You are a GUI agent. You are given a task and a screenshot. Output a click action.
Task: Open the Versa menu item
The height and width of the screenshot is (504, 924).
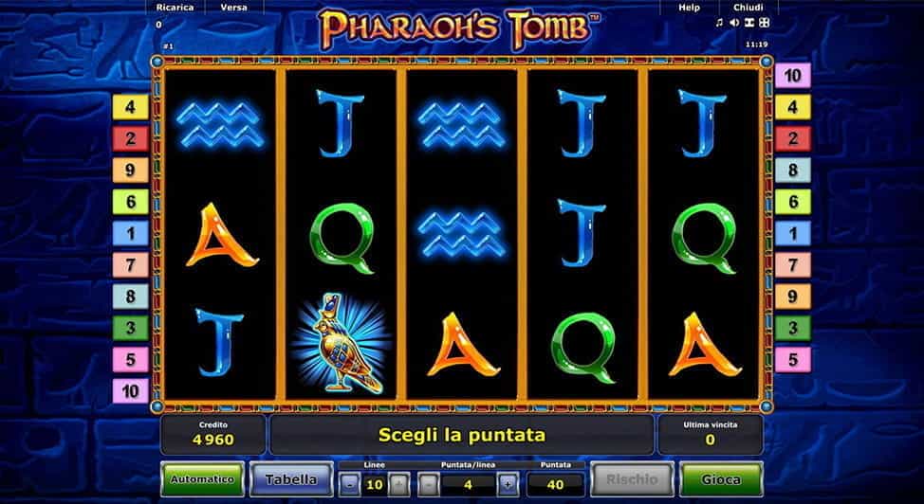(x=234, y=8)
